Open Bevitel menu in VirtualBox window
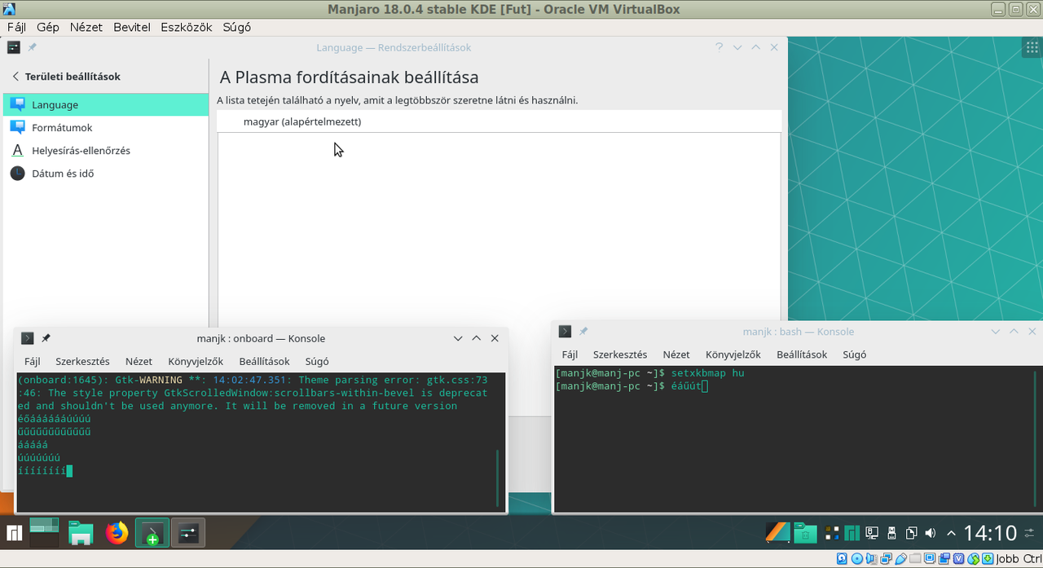 tap(133, 27)
